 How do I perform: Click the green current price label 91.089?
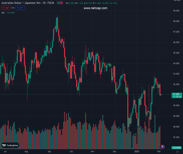click(177, 94)
